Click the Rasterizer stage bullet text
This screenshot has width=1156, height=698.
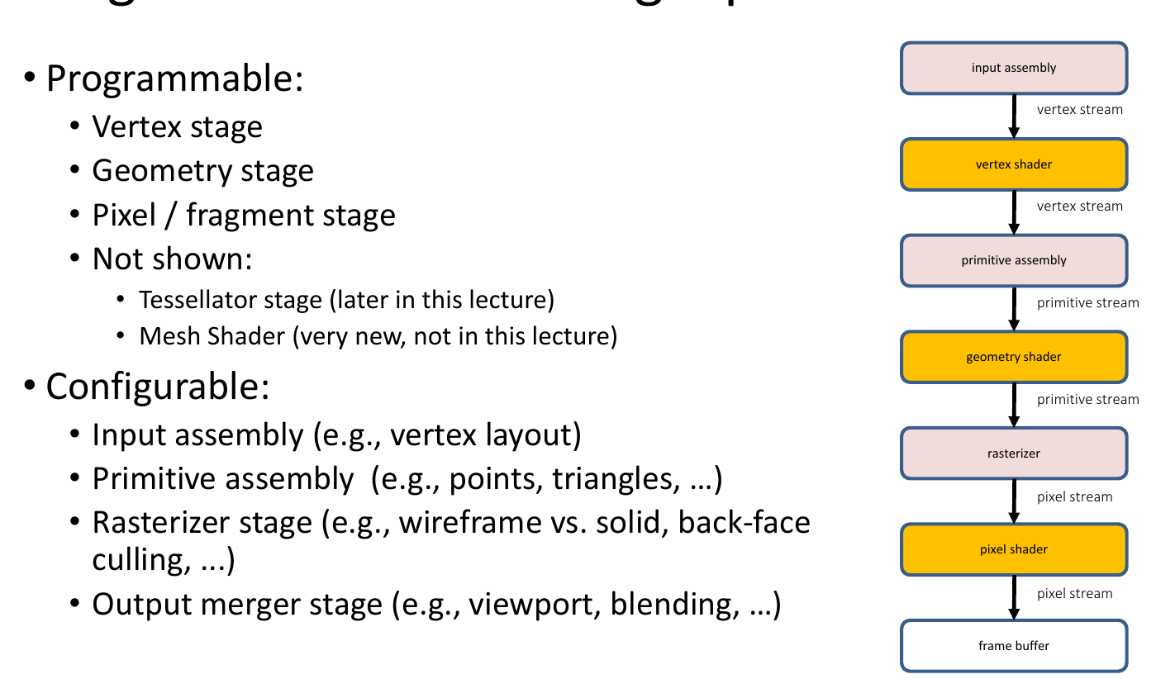pyautogui.click(x=451, y=540)
